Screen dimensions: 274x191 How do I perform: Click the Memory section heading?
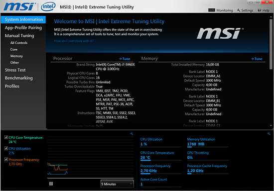(x=149, y=58)
